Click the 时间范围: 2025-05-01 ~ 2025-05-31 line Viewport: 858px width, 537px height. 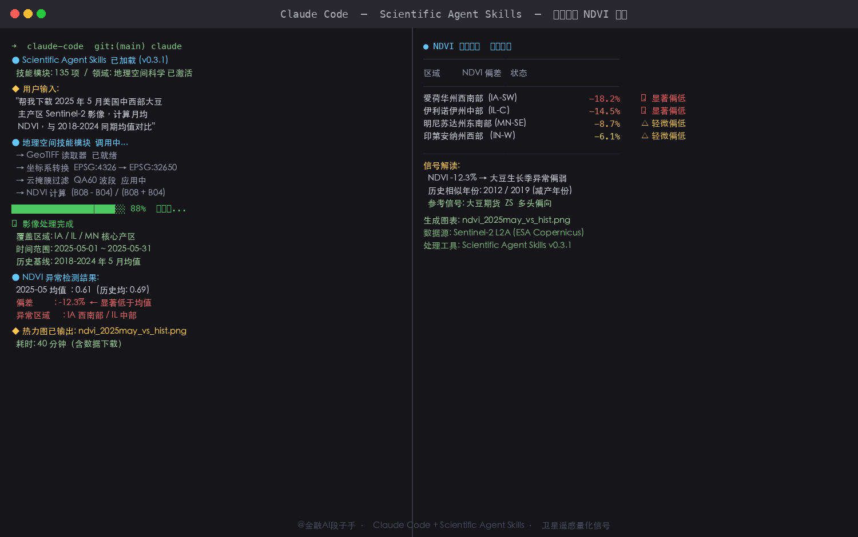pos(84,249)
